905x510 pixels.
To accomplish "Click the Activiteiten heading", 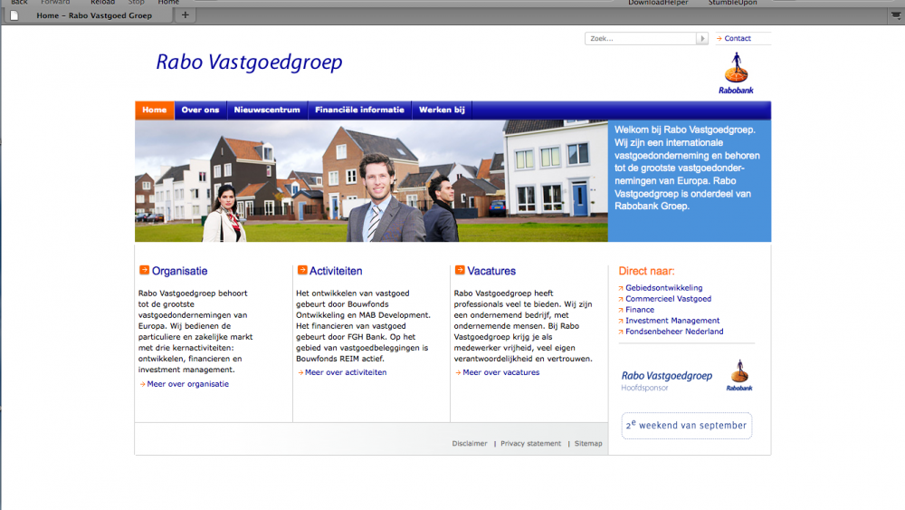I will pyautogui.click(x=336, y=271).
